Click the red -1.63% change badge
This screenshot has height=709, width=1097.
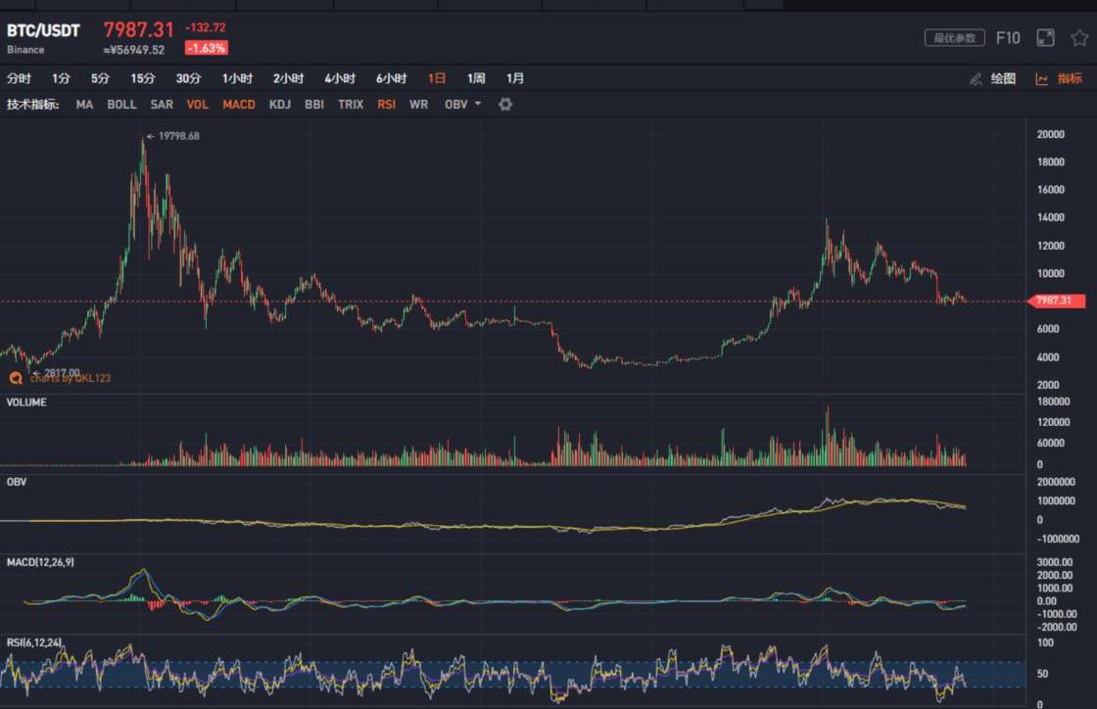[x=206, y=48]
